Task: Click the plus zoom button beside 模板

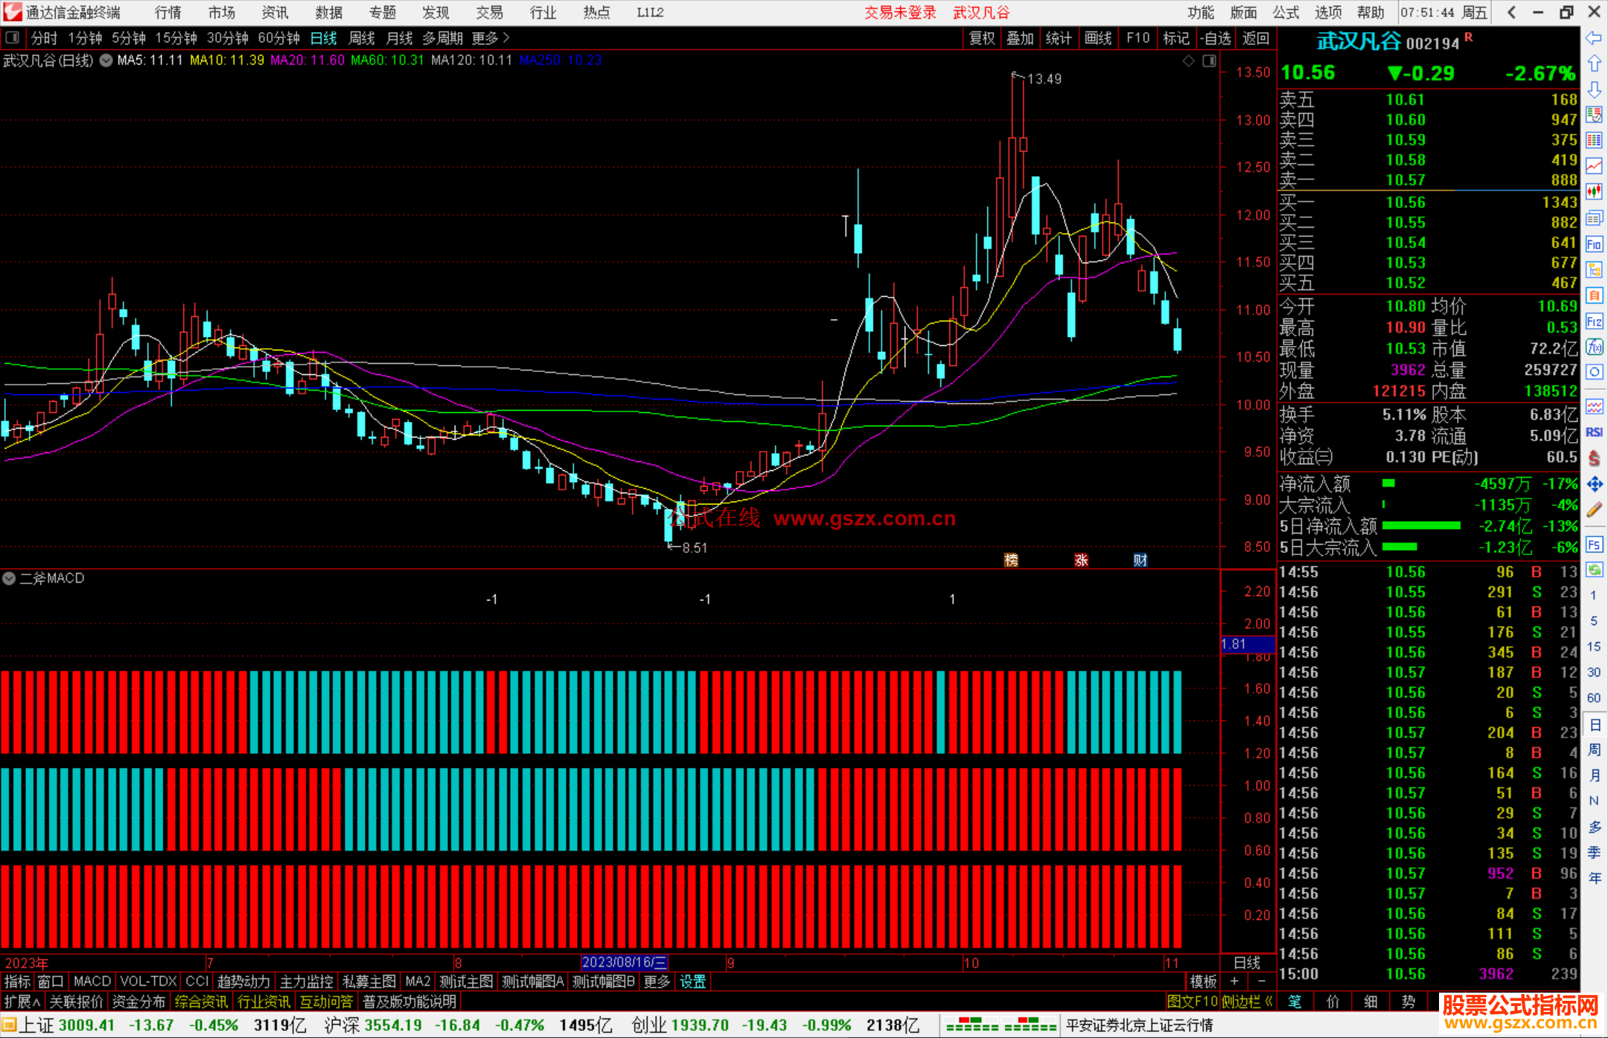Action: (1234, 981)
